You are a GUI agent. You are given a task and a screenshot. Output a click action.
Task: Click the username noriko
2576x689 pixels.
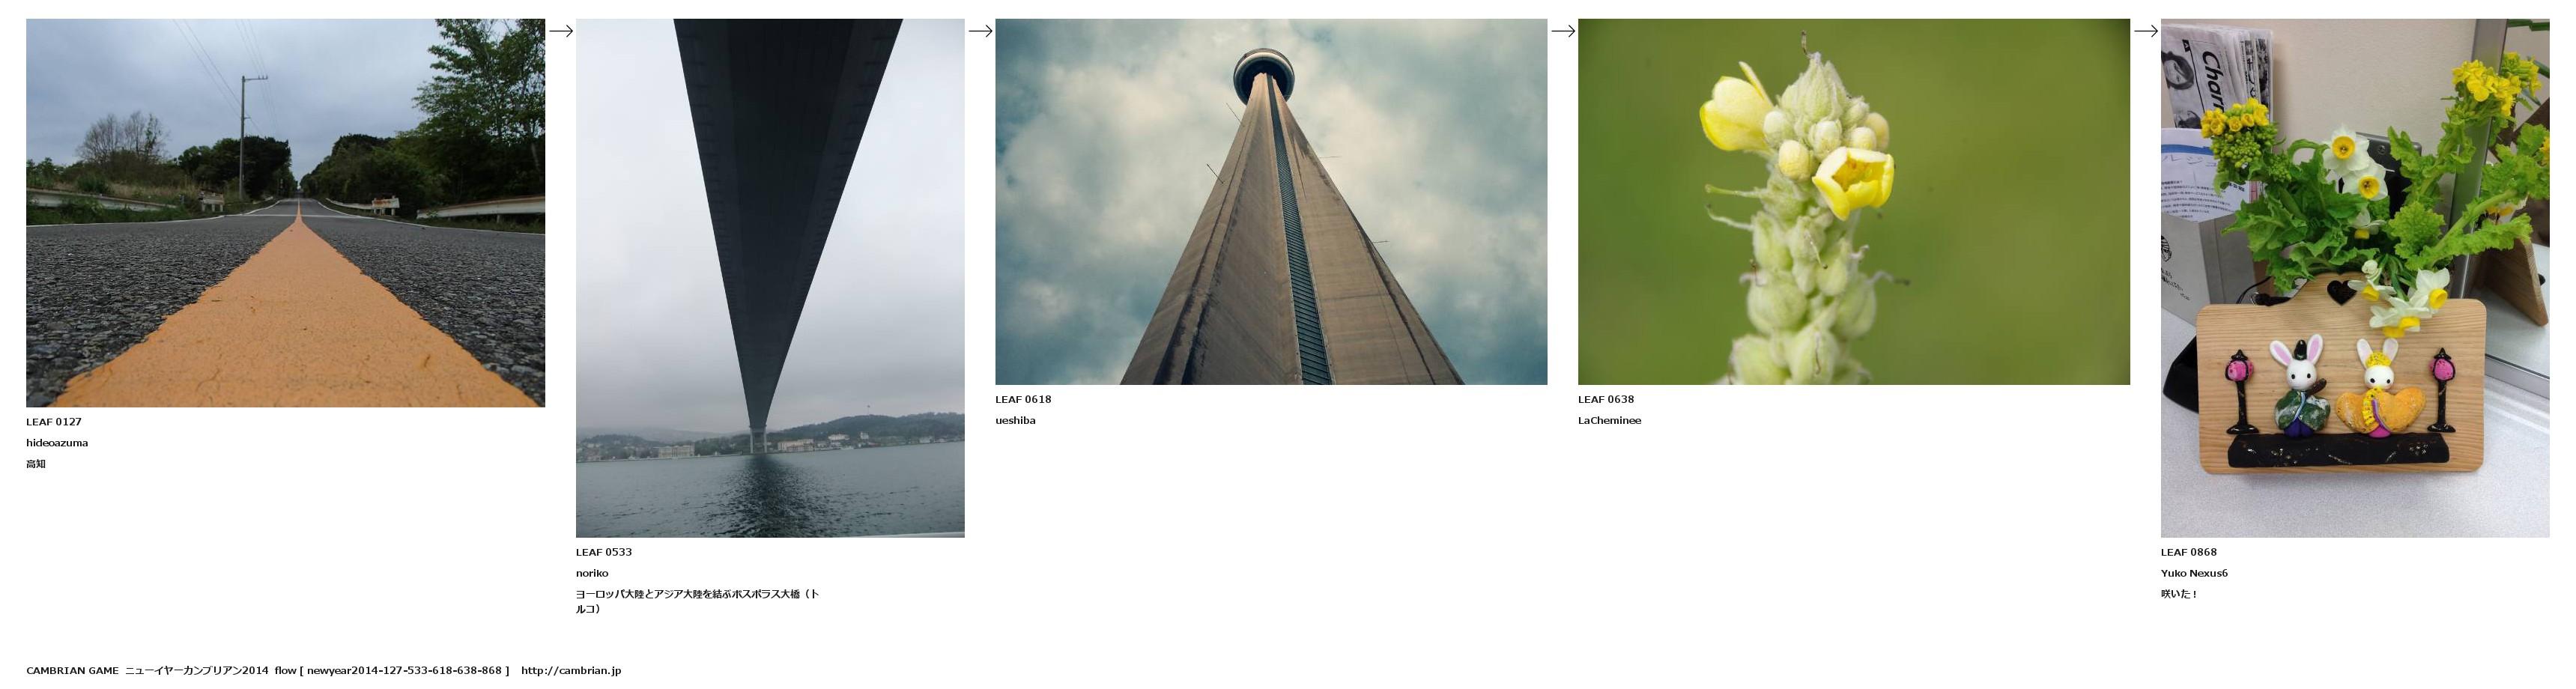[x=592, y=573]
